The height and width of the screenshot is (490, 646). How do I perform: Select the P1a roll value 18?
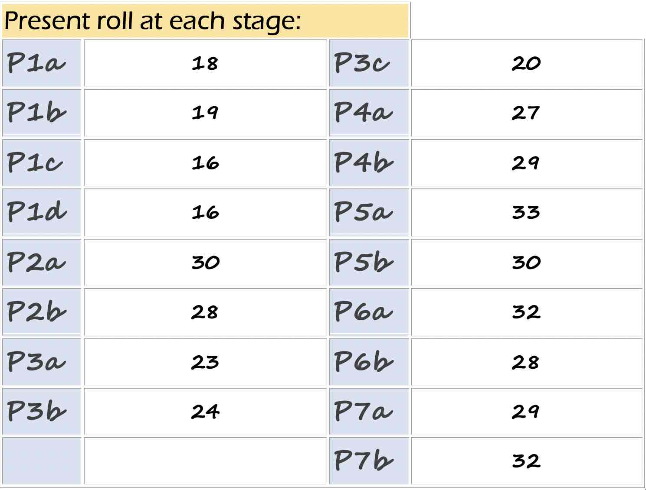pos(205,63)
